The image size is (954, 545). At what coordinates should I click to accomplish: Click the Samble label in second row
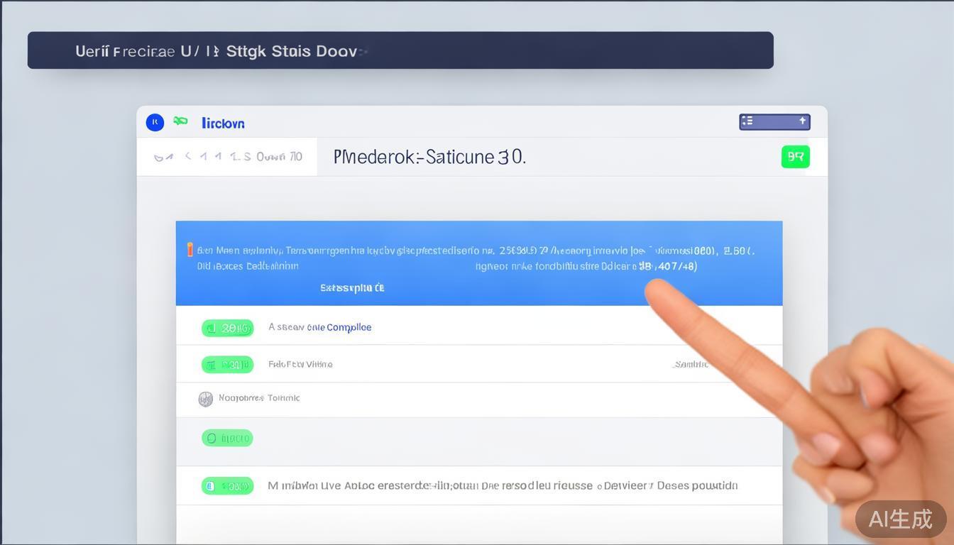tap(690, 364)
